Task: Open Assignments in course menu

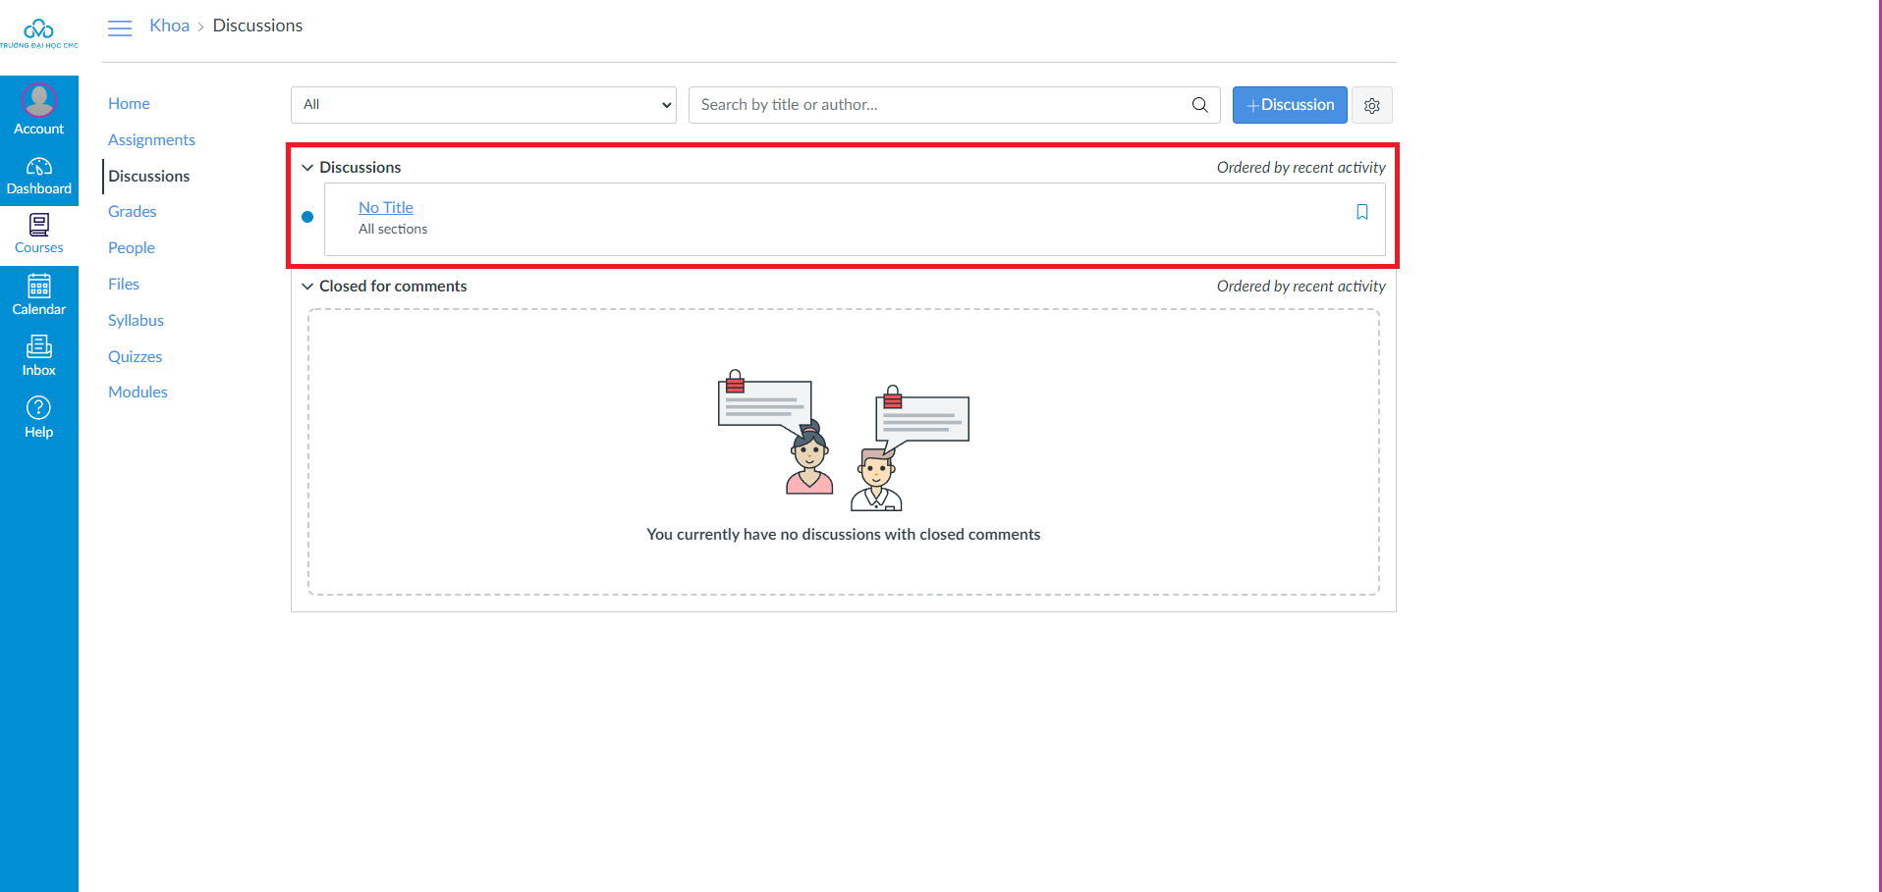Action: [x=151, y=139]
